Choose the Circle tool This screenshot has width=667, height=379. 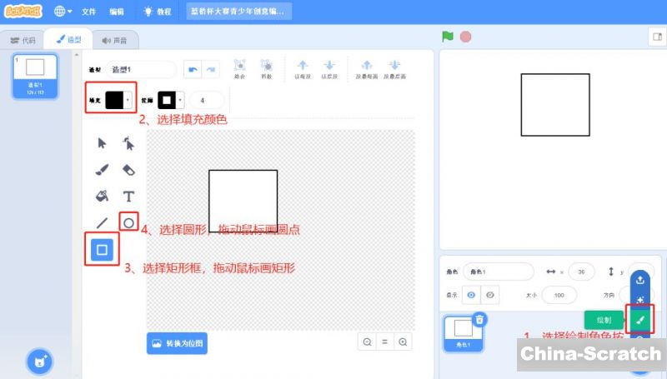point(128,222)
